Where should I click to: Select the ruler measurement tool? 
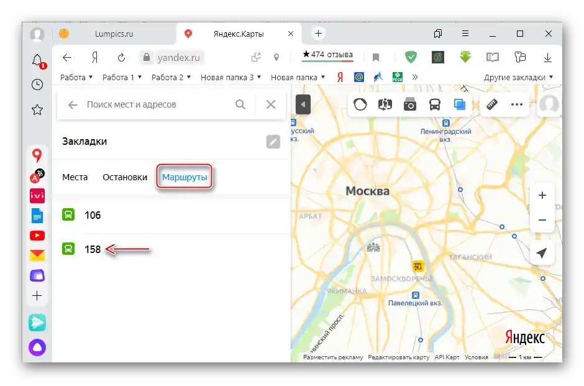coord(492,104)
